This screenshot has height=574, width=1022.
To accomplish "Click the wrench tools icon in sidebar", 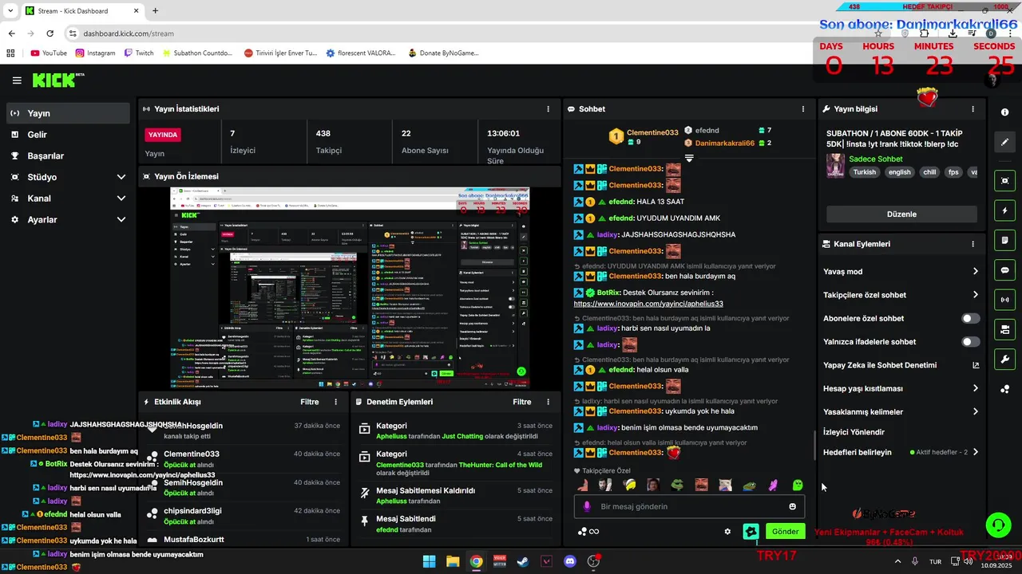I will (1004, 359).
